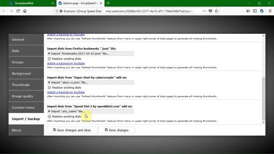The image size is (274, 154).
Task: Click the scrollbar up arrow in options panel
Action: tap(264, 36)
